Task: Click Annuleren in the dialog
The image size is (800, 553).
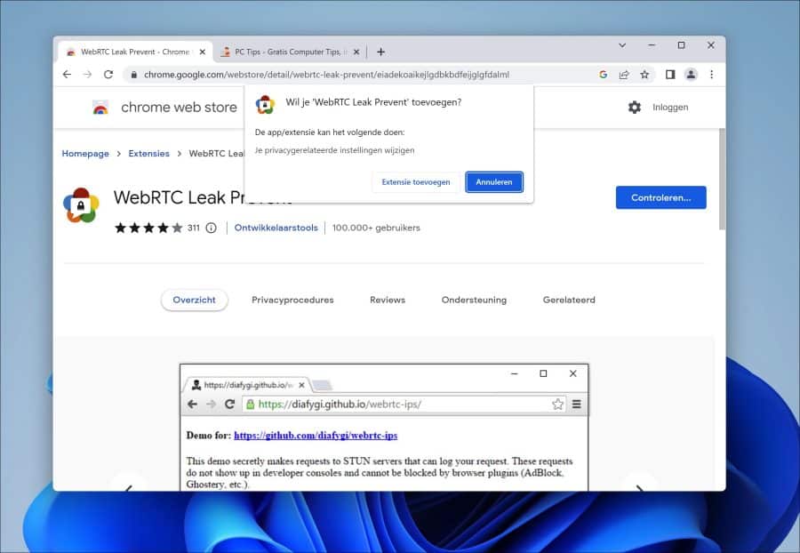Action: tap(494, 182)
